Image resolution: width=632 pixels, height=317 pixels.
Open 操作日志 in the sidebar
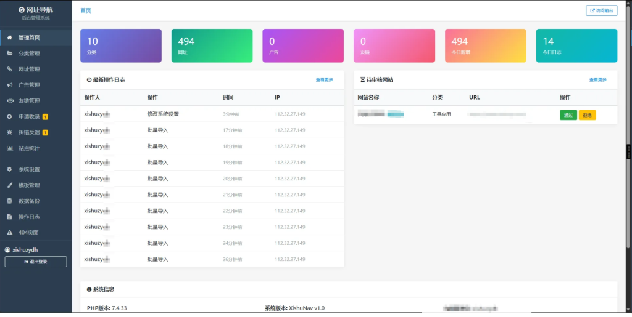(x=36, y=217)
